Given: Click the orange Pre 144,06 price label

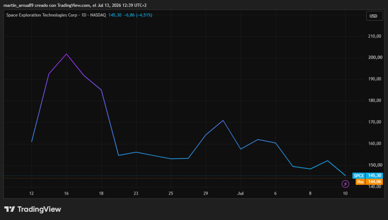Looking at the screenshot, I should click(x=369, y=182).
